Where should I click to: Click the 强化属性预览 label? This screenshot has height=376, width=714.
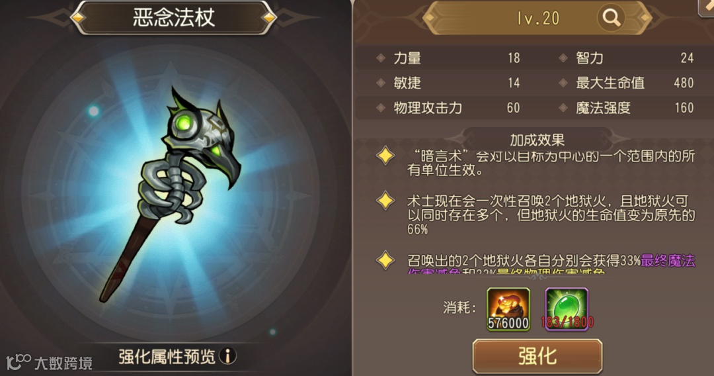pos(167,356)
